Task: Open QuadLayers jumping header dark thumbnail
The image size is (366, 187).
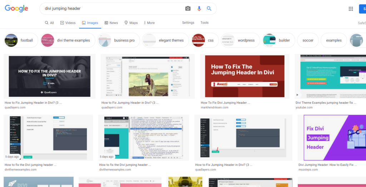Action: pyautogui.click(x=49, y=77)
